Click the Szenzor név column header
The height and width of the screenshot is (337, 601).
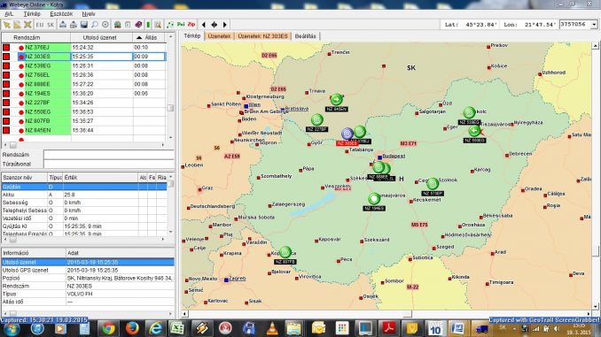[25, 178]
